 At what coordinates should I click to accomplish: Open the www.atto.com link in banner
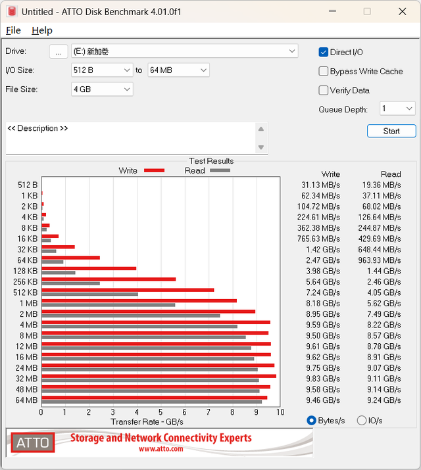pos(161,449)
